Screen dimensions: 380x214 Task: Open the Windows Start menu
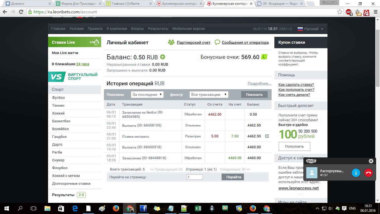7,208
